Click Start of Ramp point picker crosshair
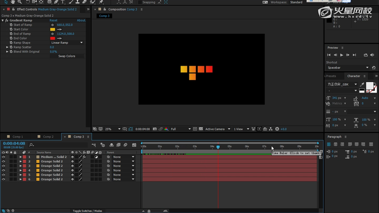This screenshot has width=379, height=213. pos(53,25)
